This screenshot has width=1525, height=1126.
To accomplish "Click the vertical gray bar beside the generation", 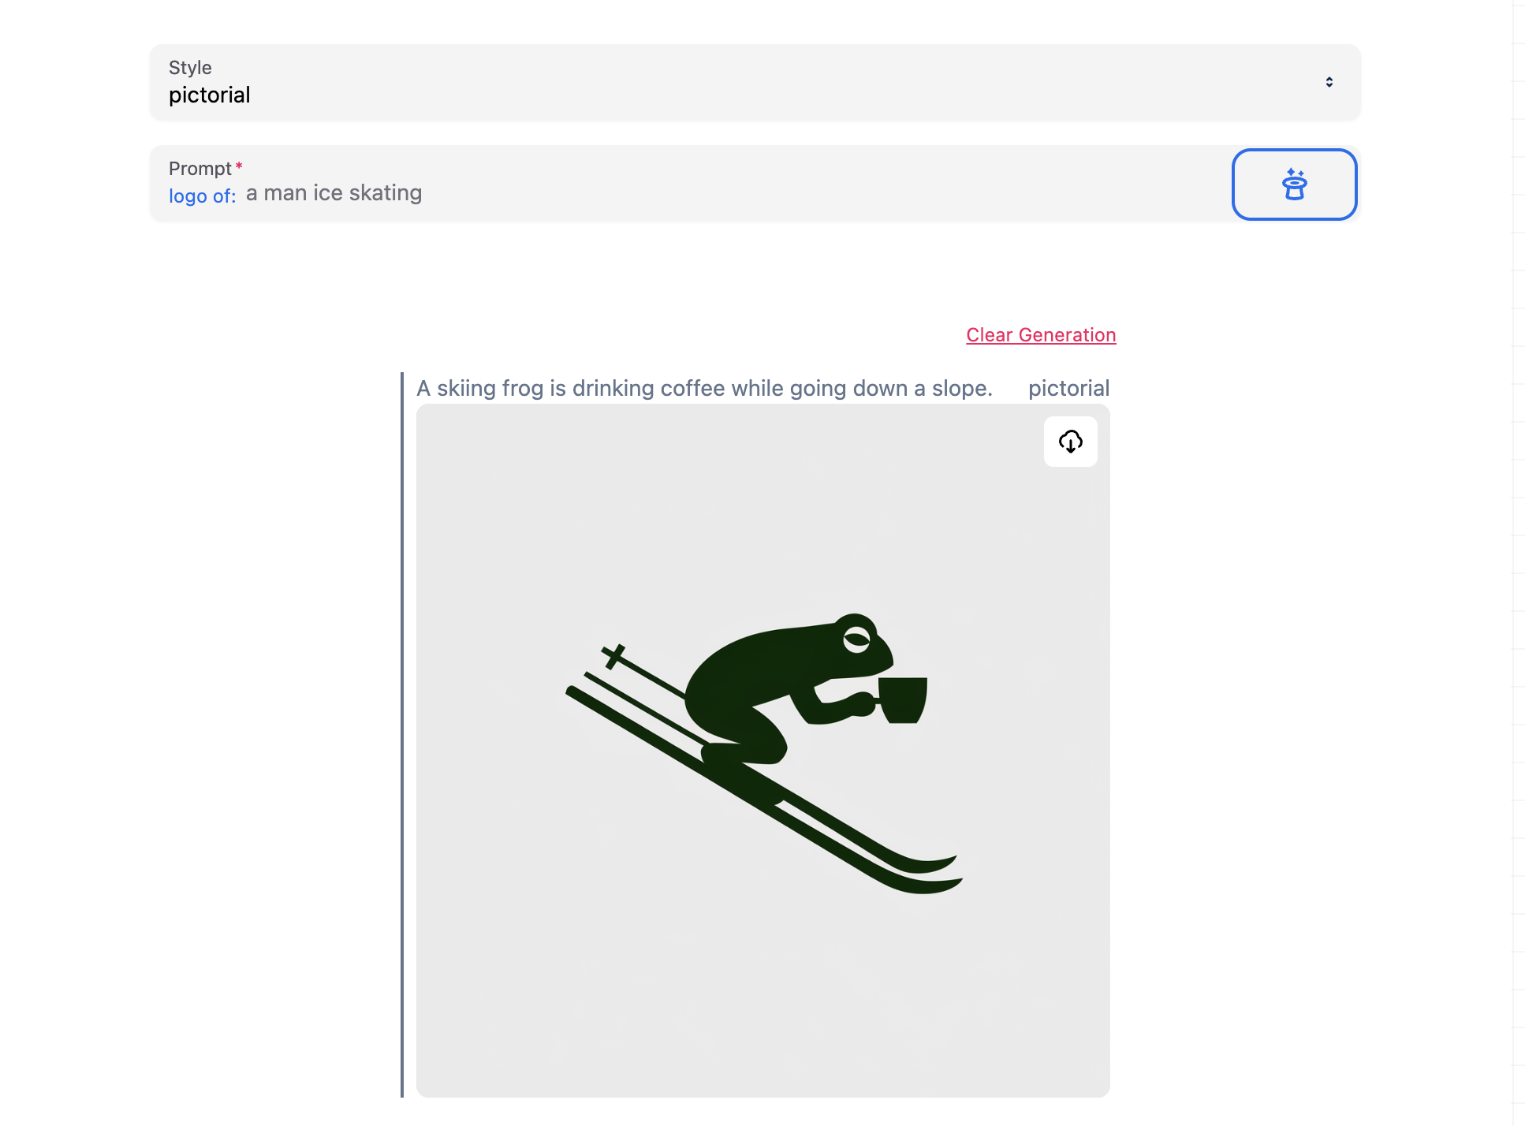I will tap(402, 735).
